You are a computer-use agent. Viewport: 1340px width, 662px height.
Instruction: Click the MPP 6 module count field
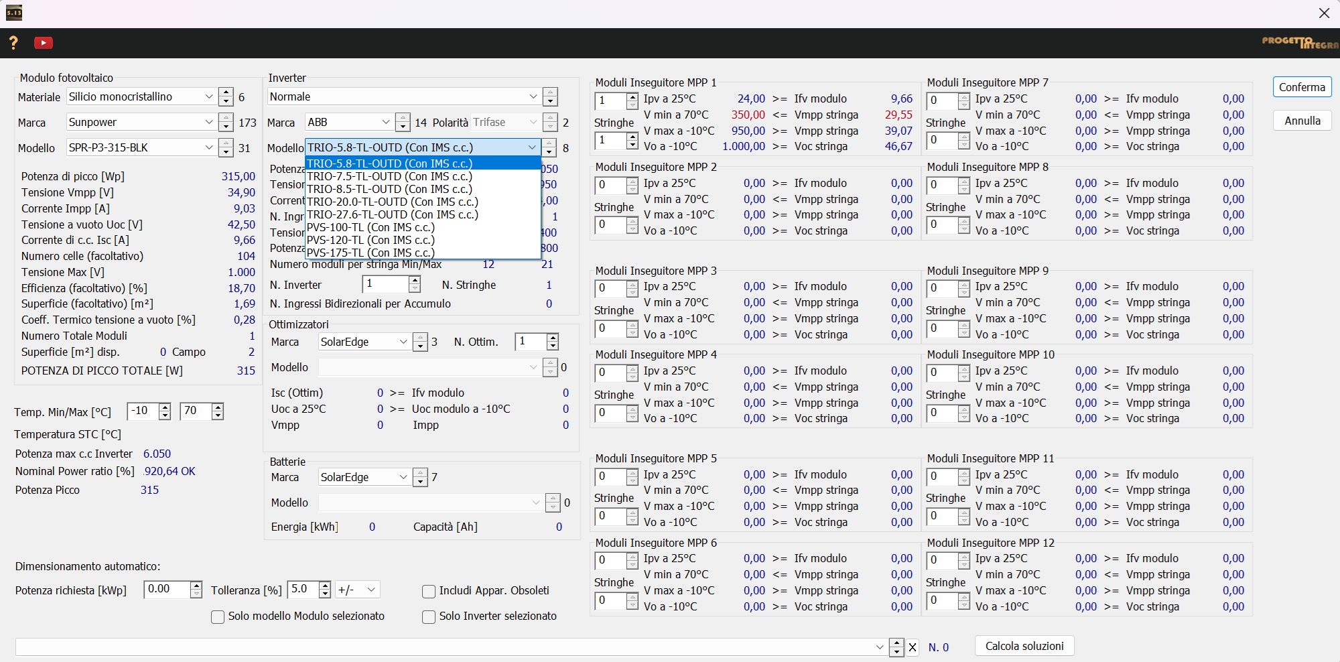click(x=611, y=560)
